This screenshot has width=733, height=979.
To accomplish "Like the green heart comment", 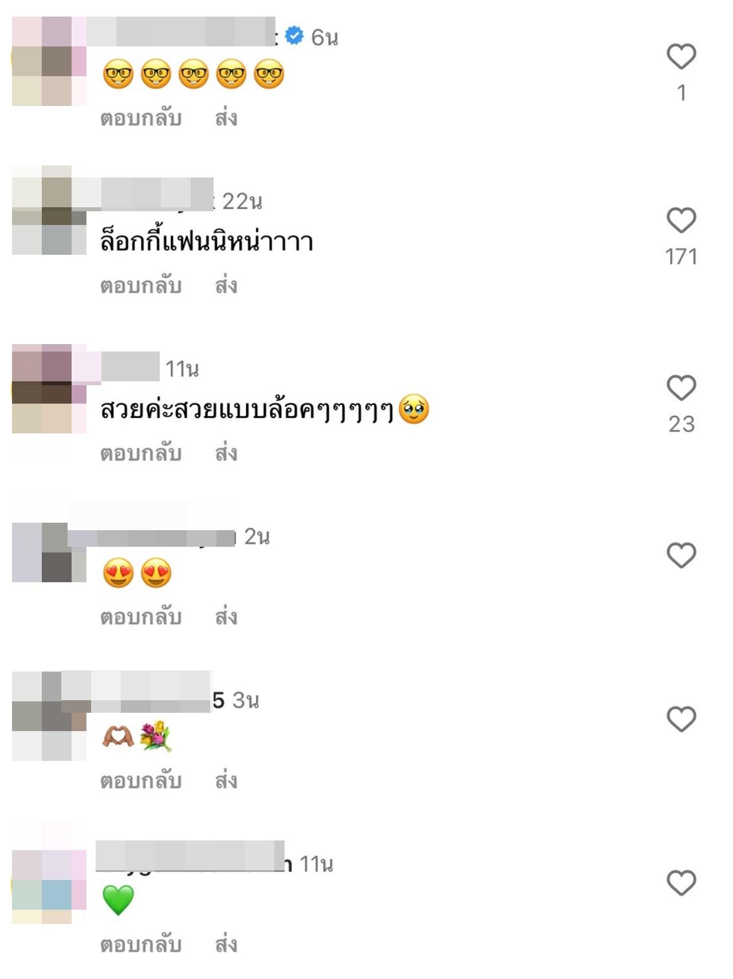I will click(681, 882).
